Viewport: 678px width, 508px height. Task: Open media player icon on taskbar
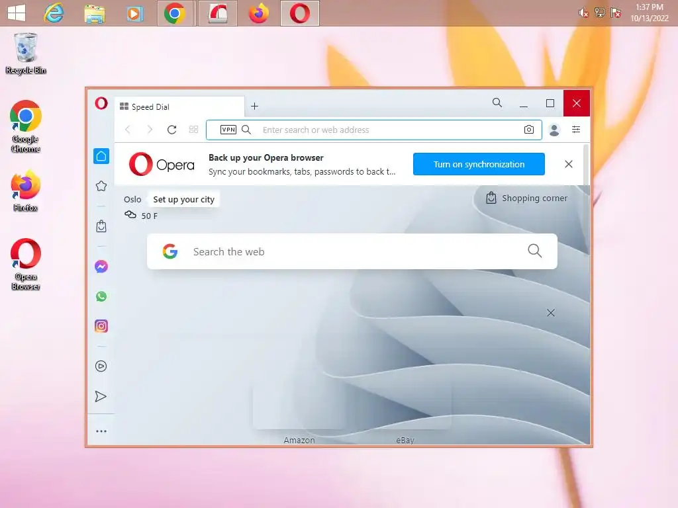click(135, 14)
